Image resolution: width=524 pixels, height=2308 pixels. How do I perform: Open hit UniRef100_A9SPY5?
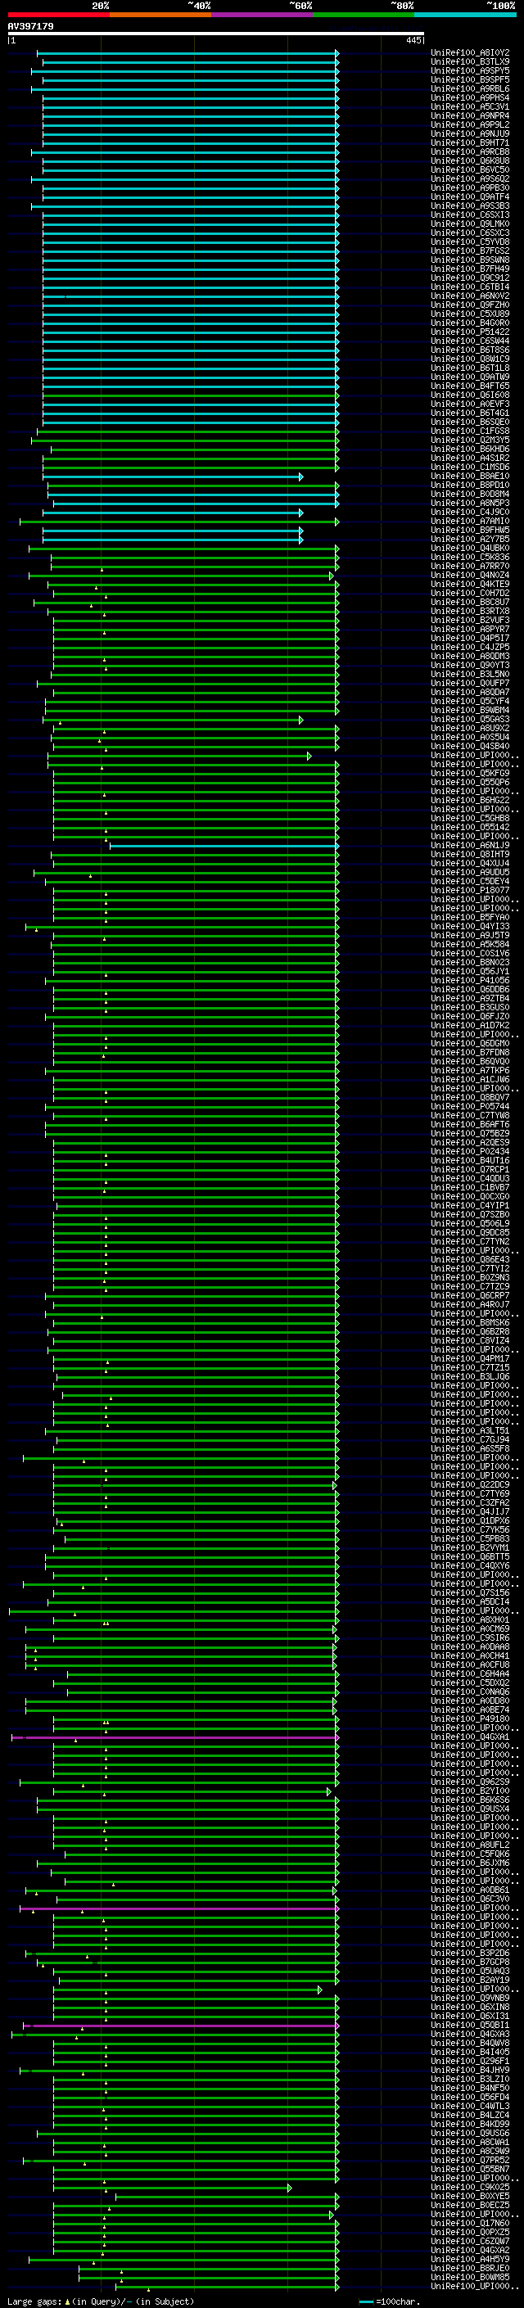469,70
